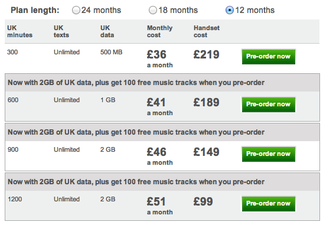The width and height of the screenshot is (323, 225).
Task: Click the £219 handset cost
Action: 206,54
